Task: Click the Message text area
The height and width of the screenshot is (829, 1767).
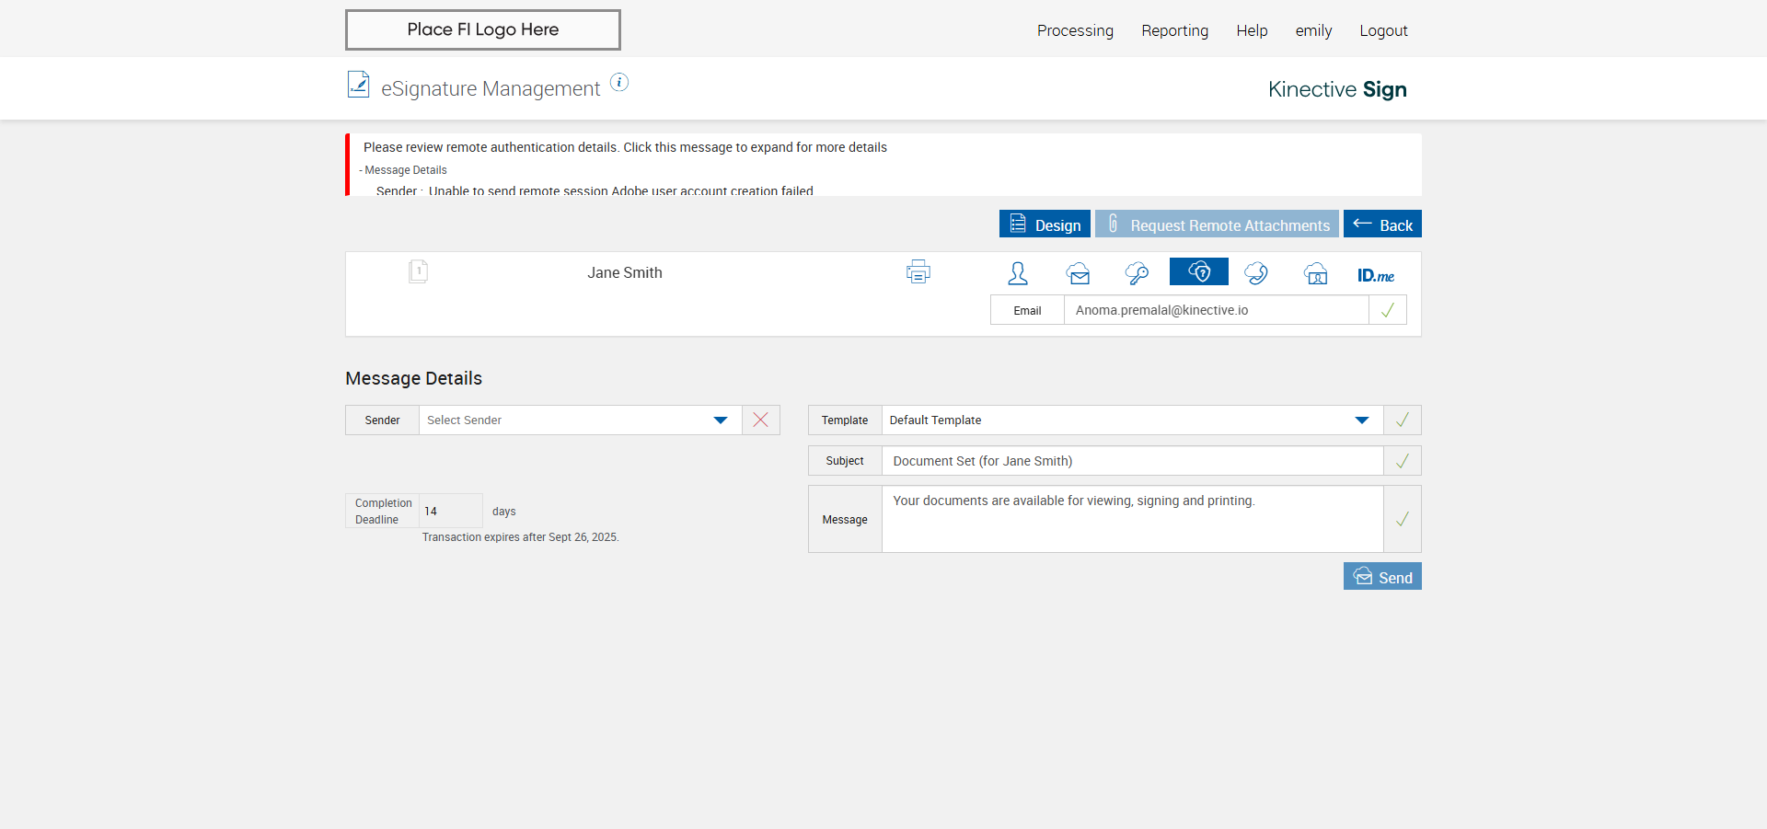Action: pyautogui.click(x=1132, y=519)
